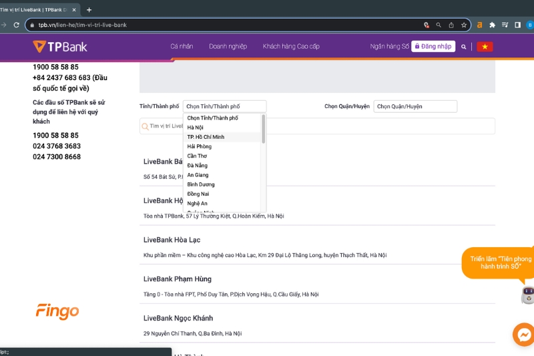The image size is (534, 356).
Task: Open a new browser tab
Action: [x=89, y=10]
